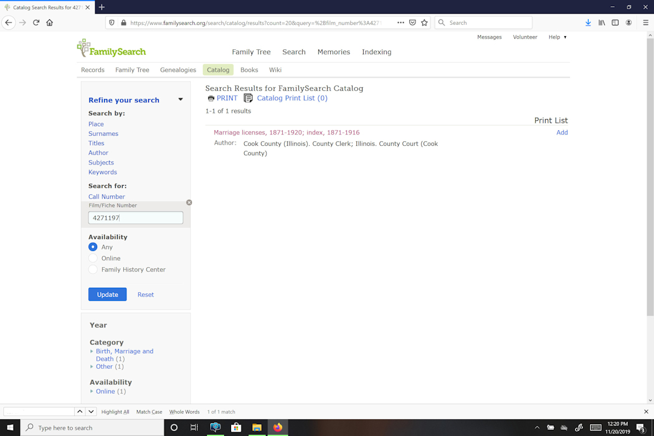
Task: Open the Family Tree main menu
Action: [251, 52]
